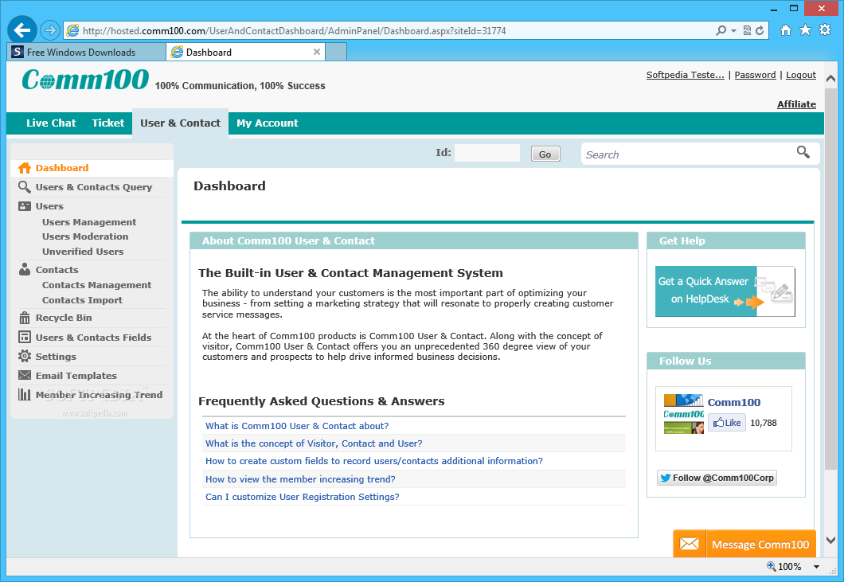The image size is (844, 582).
Task: Open Unverified Users in sidebar
Action: 83,252
